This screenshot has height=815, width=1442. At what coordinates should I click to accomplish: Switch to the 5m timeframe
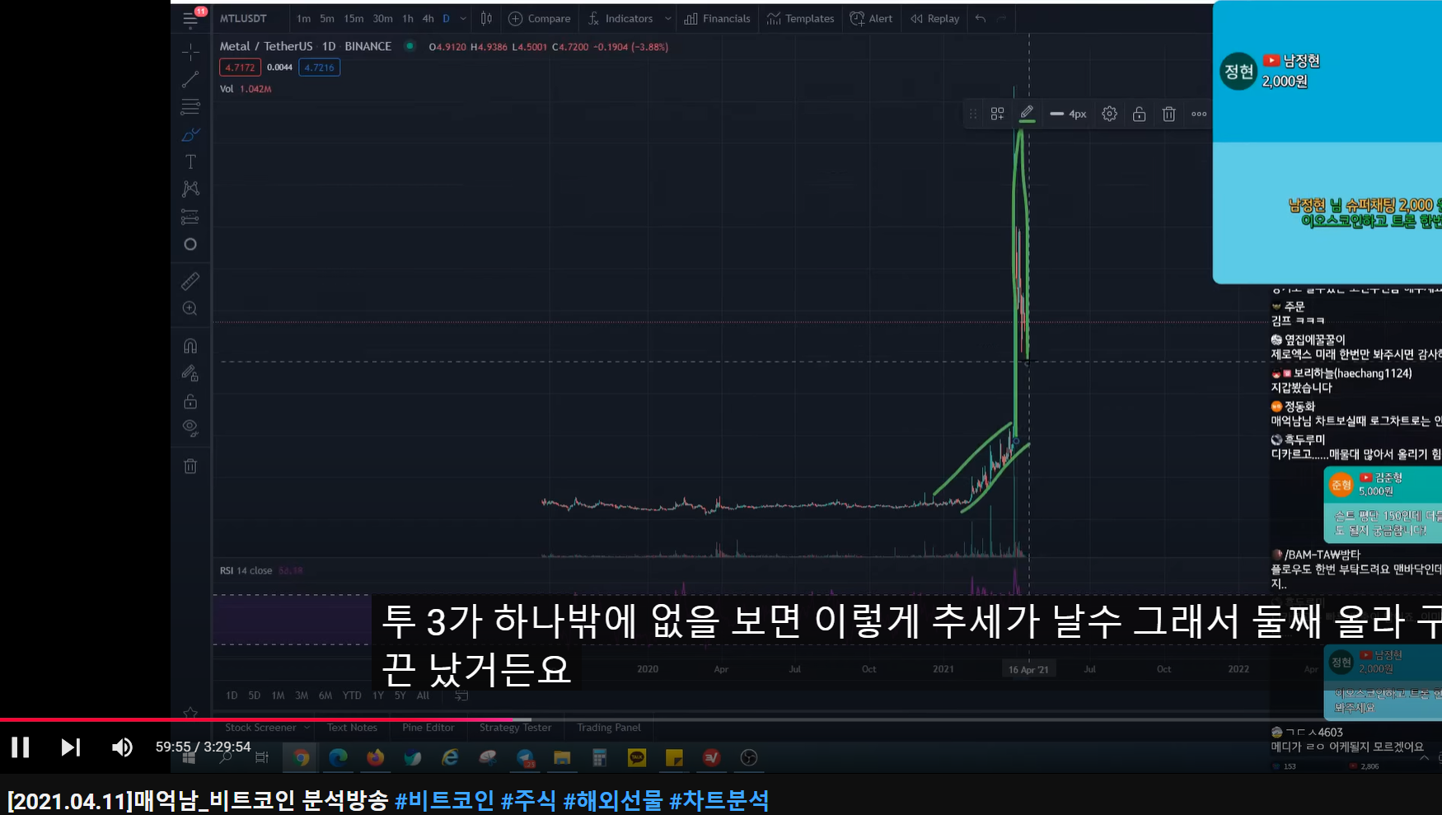(x=327, y=18)
